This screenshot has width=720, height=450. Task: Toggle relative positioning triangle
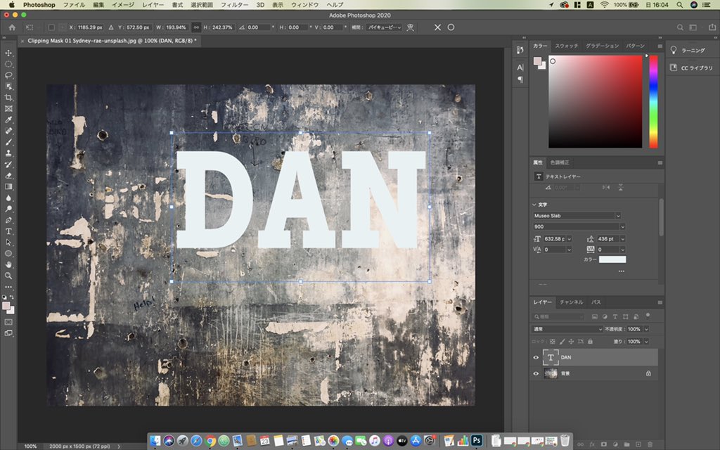click(110, 27)
